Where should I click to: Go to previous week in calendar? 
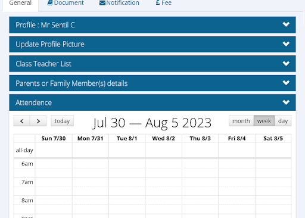click(x=22, y=121)
